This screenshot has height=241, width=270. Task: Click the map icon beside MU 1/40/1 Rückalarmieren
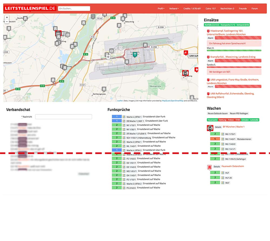coord(223,139)
